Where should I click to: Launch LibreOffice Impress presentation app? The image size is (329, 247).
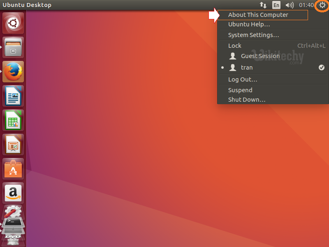pyautogui.click(x=14, y=144)
